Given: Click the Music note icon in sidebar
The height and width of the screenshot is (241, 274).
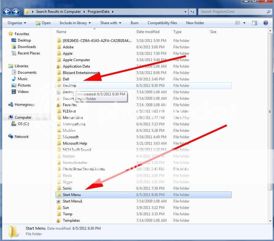Looking at the screenshot, I should tap(14, 79).
